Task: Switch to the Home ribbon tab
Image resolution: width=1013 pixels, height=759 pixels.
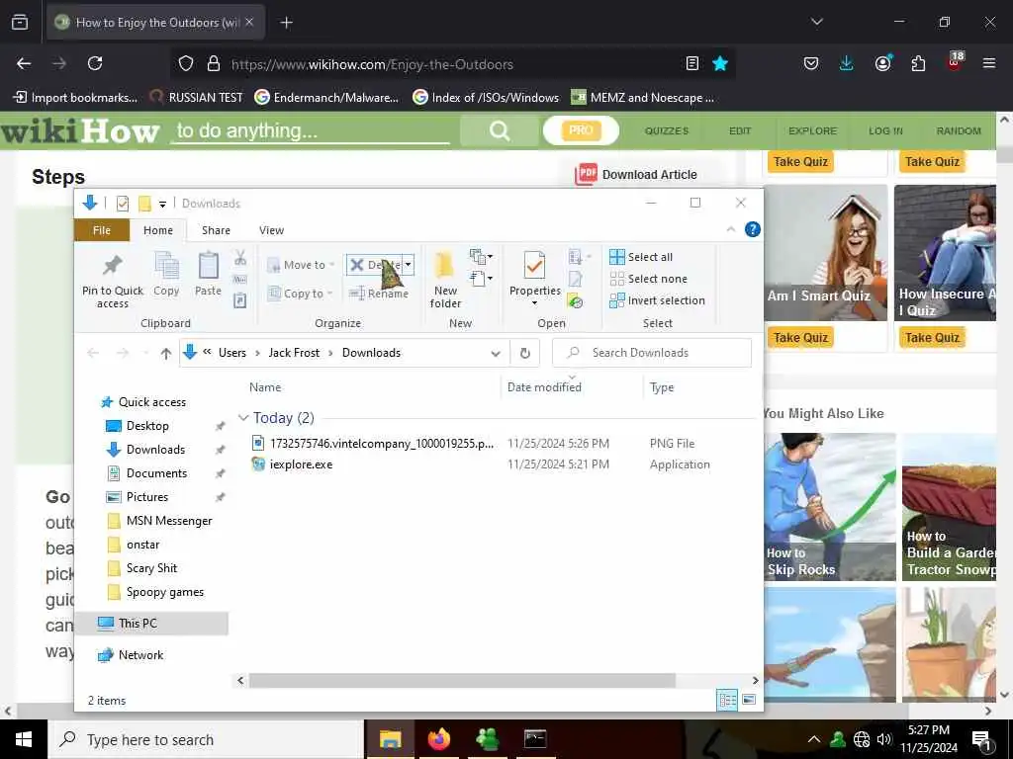Action: coord(158,230)
